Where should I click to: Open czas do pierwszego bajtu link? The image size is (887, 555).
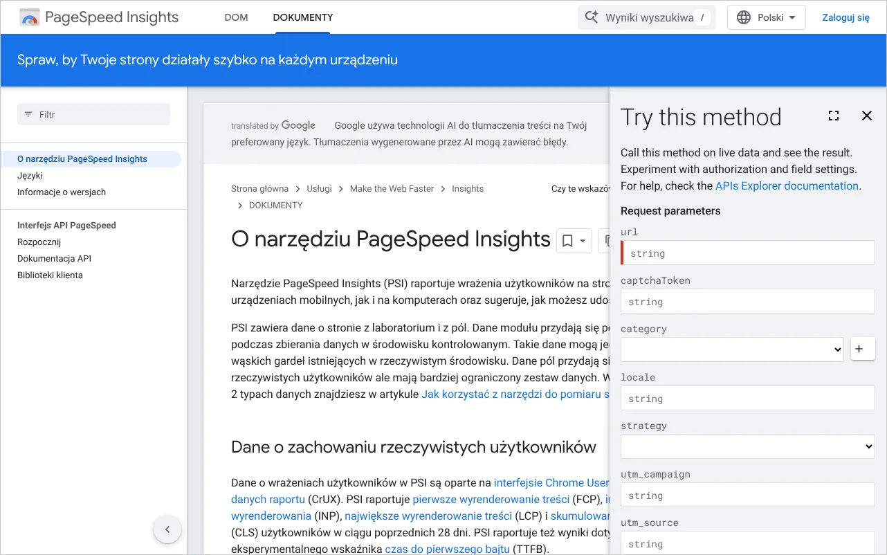[x=447, y=549]
